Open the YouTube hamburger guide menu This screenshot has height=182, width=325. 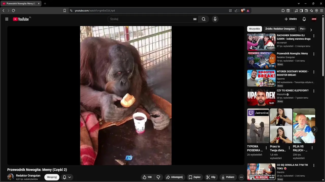click(x=7, y=19)
